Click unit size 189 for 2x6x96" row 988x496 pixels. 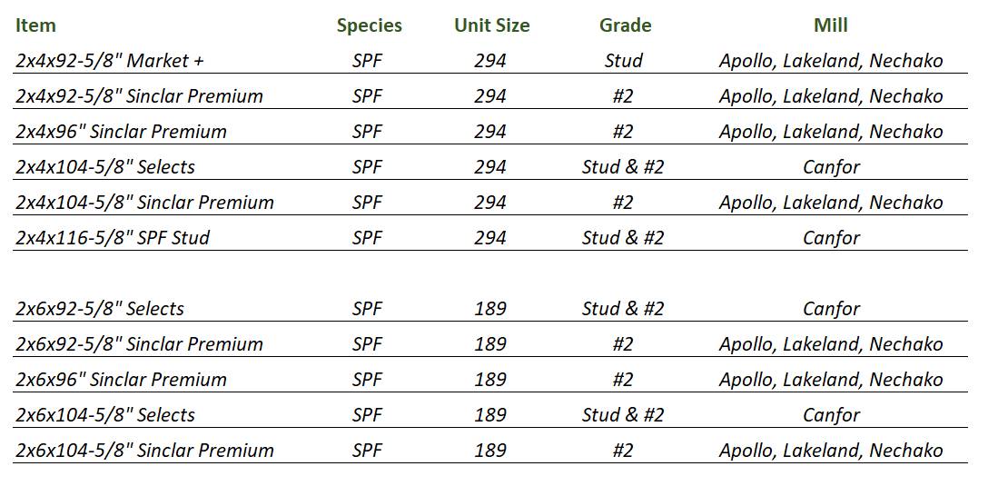[490, 380]
